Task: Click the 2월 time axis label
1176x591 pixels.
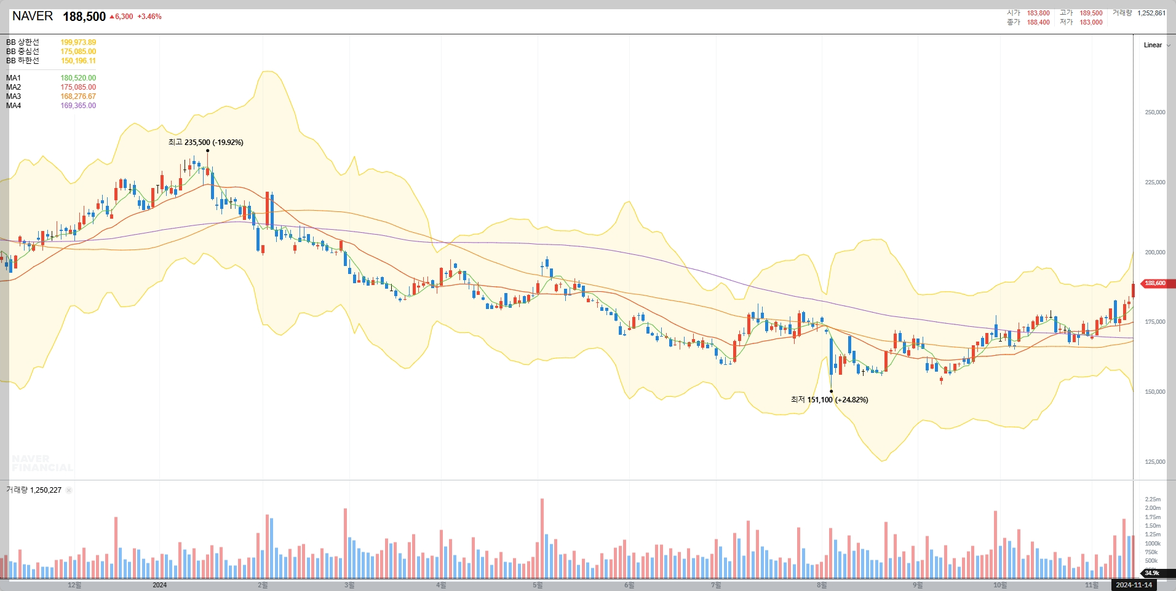Action: point(263,585)
